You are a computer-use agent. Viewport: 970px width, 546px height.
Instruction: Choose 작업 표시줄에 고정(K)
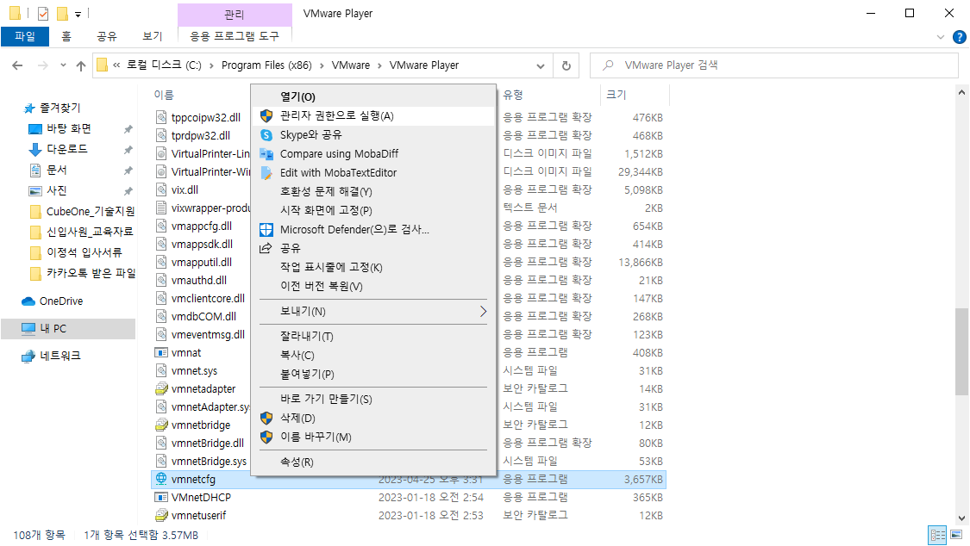[373, 268]
